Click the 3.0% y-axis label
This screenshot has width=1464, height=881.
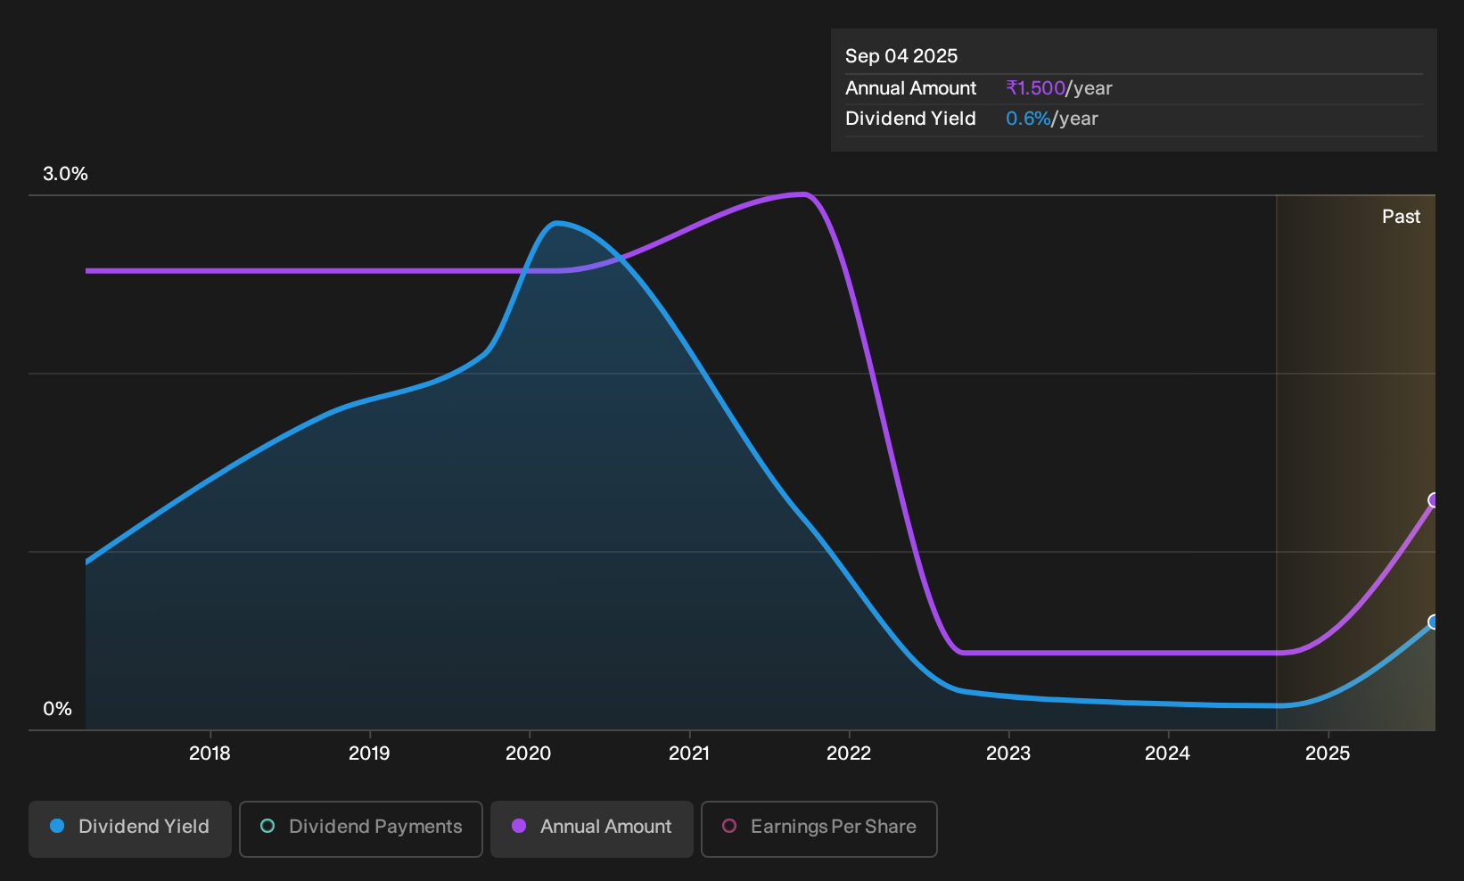(65, 174)
